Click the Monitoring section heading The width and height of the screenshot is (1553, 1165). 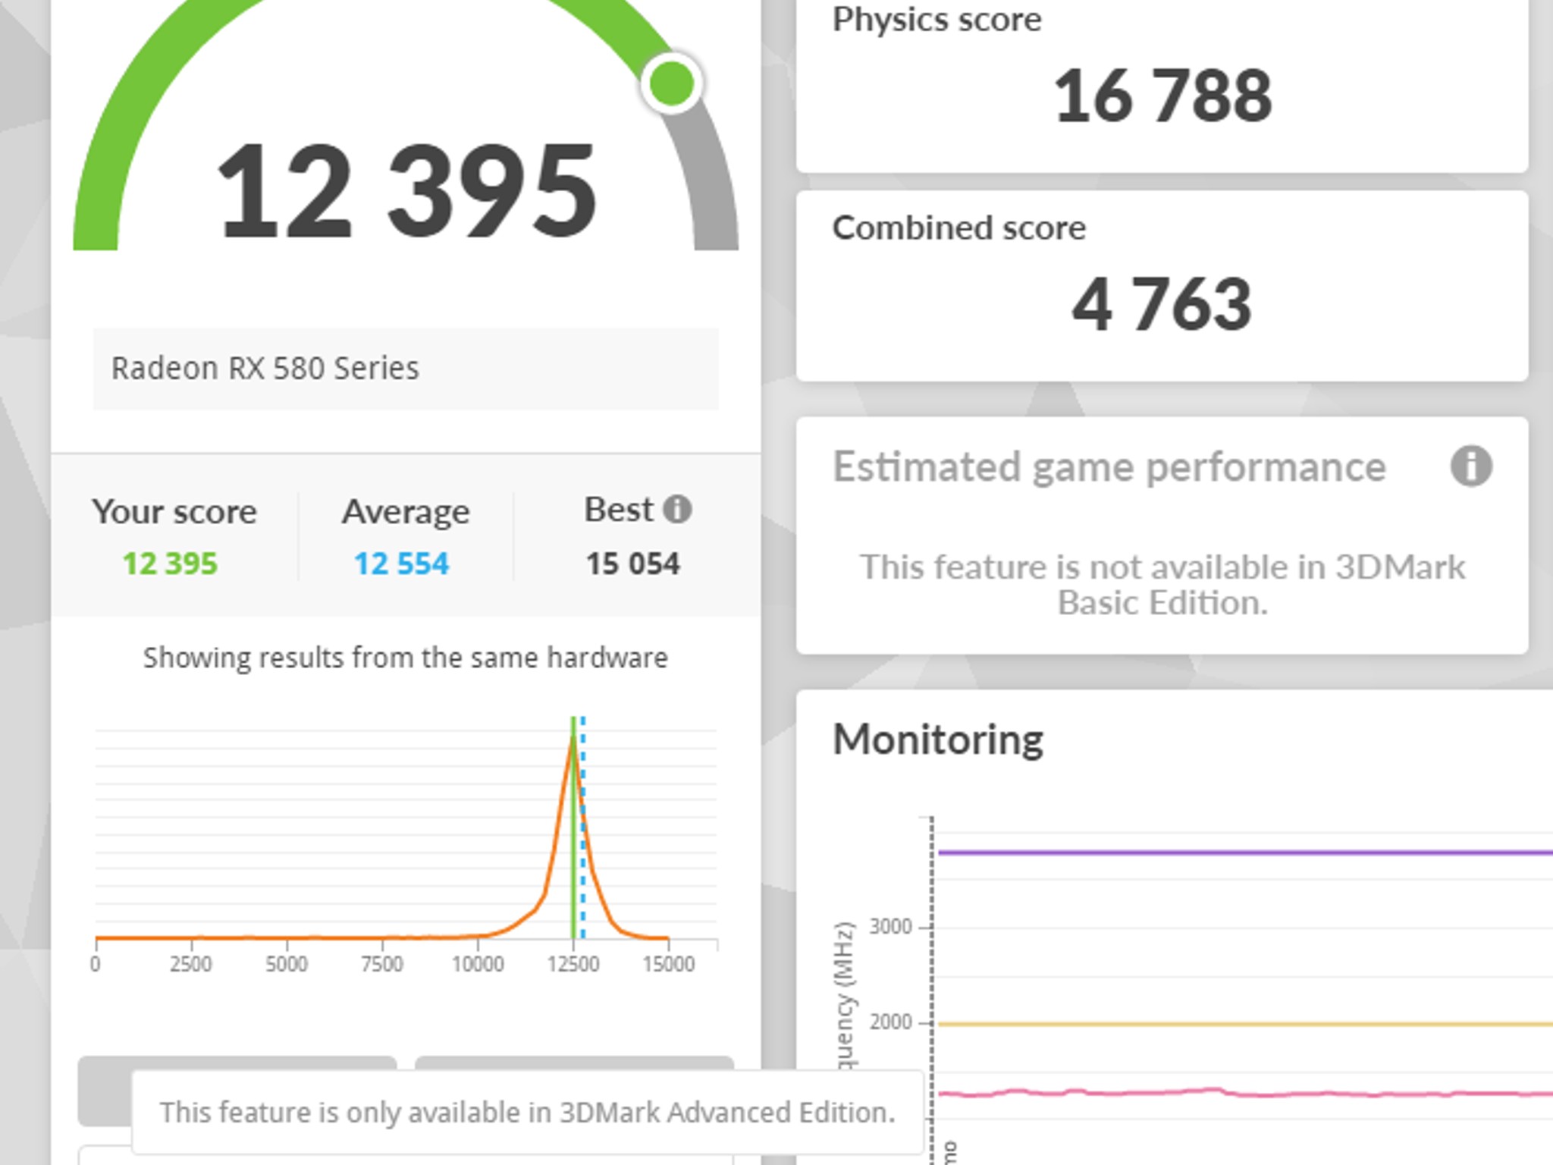coord(938,740)
